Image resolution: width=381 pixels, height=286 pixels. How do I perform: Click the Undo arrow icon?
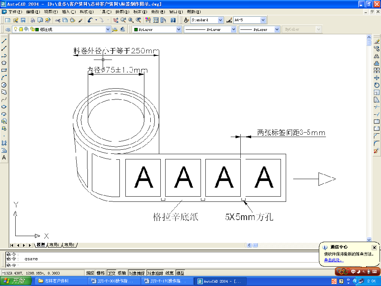click(90, 20)
